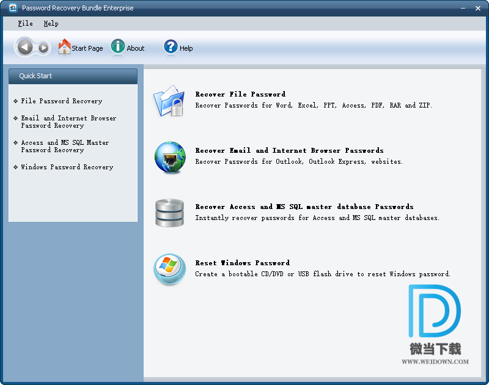This screenshot has width=489, height=385.
Task: Close the Password Recovery Bundle window
Action: coord(478,8)
